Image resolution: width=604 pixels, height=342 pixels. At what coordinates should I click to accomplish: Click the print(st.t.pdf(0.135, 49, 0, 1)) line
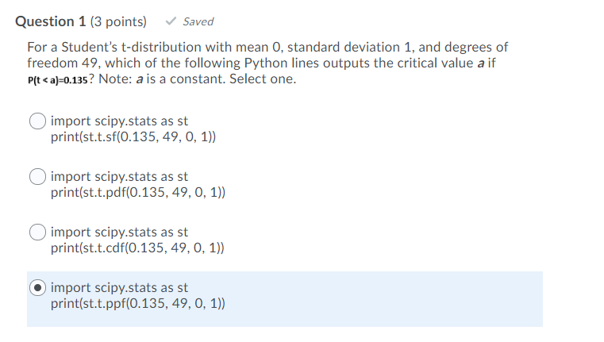click(x=137, y=192)
